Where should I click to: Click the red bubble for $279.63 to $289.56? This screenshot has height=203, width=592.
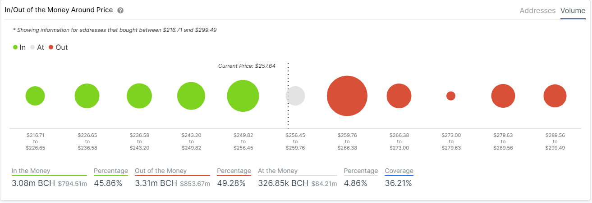pyautogui.click(x=503, y=96)
